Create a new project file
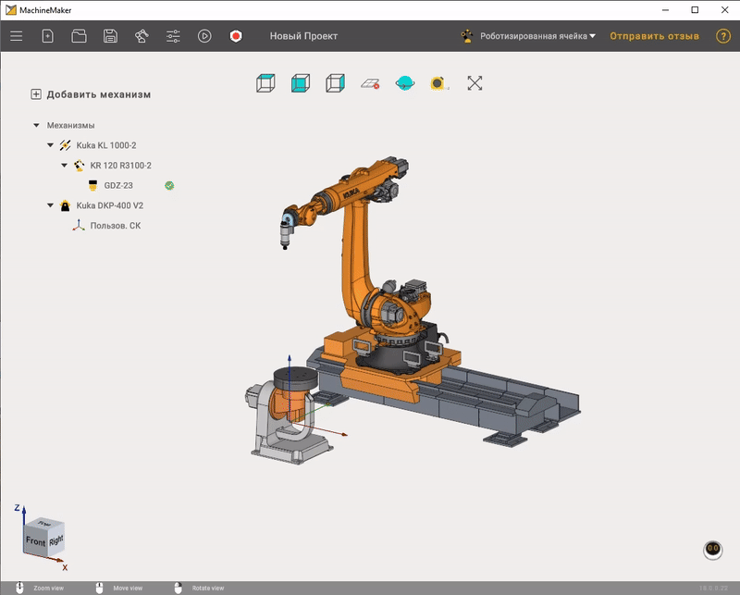The height and width of the screenshot is (595, 740). coord(47,36)
